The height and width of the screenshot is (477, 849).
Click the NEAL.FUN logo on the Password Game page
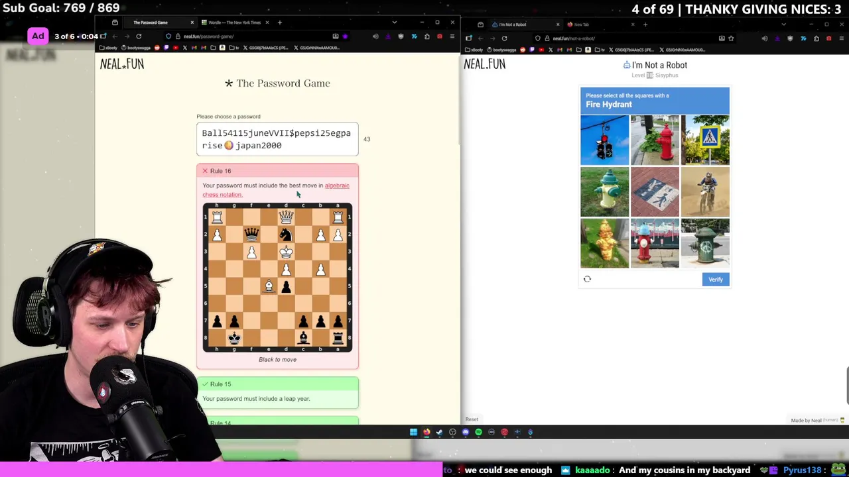tap(122, 64)
